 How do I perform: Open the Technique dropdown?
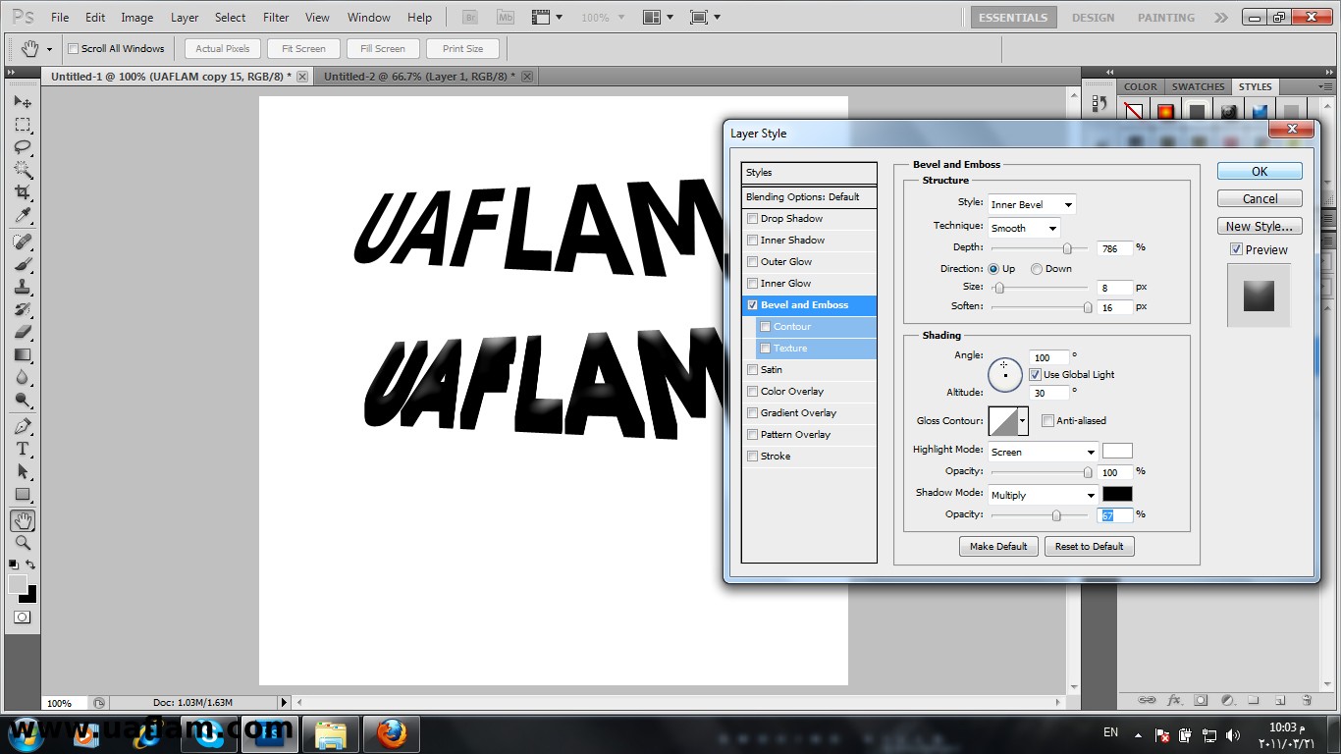point(1024,228)
